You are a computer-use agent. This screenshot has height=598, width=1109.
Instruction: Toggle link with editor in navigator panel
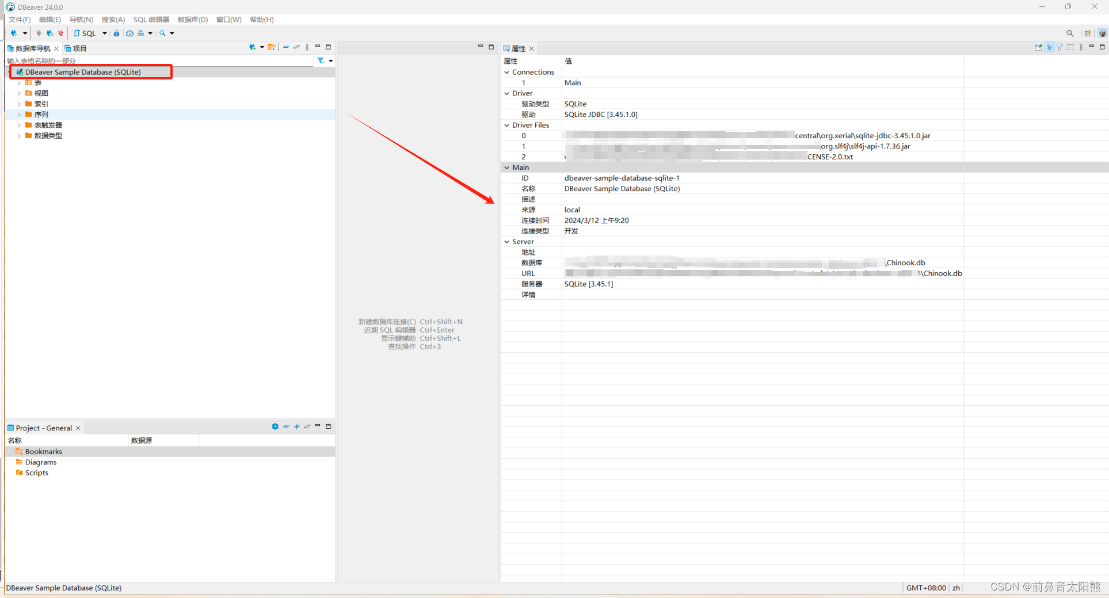point(296,47)
